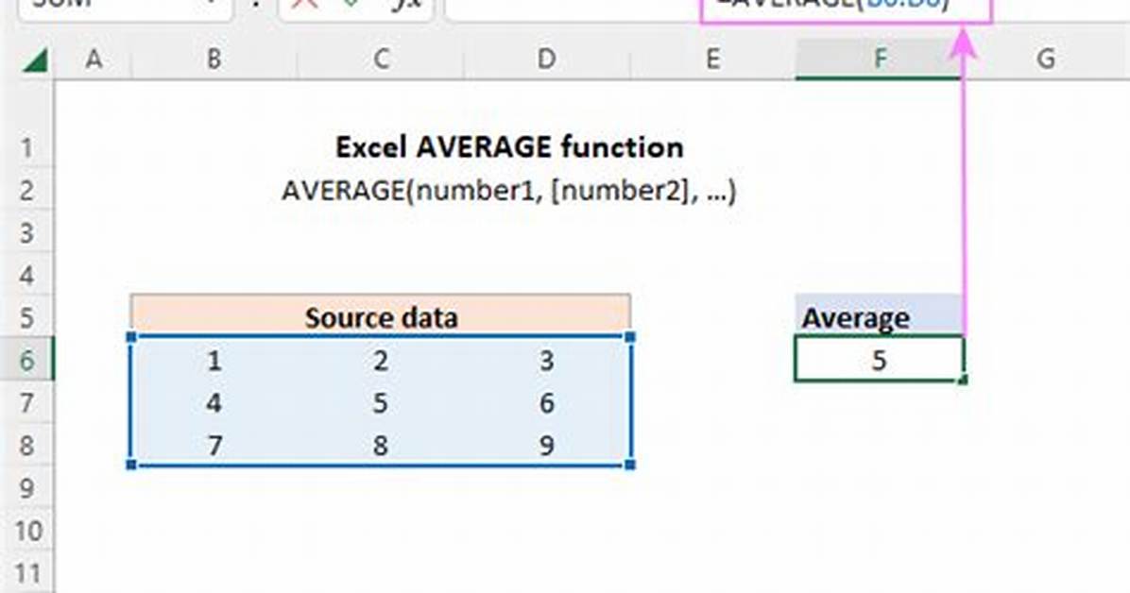Viewport: 1130px width, 593px height.
Task: Click the "Source data" header cell
Action: pos(381,314)
